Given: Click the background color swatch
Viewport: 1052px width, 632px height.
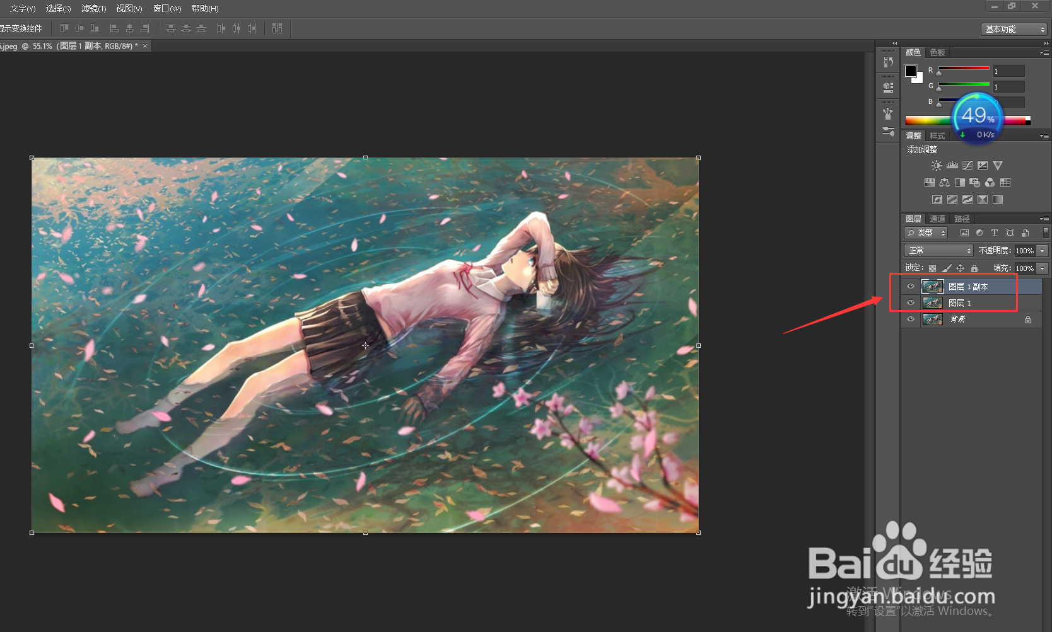Looking at the screenshot, I should pos(919,79).
